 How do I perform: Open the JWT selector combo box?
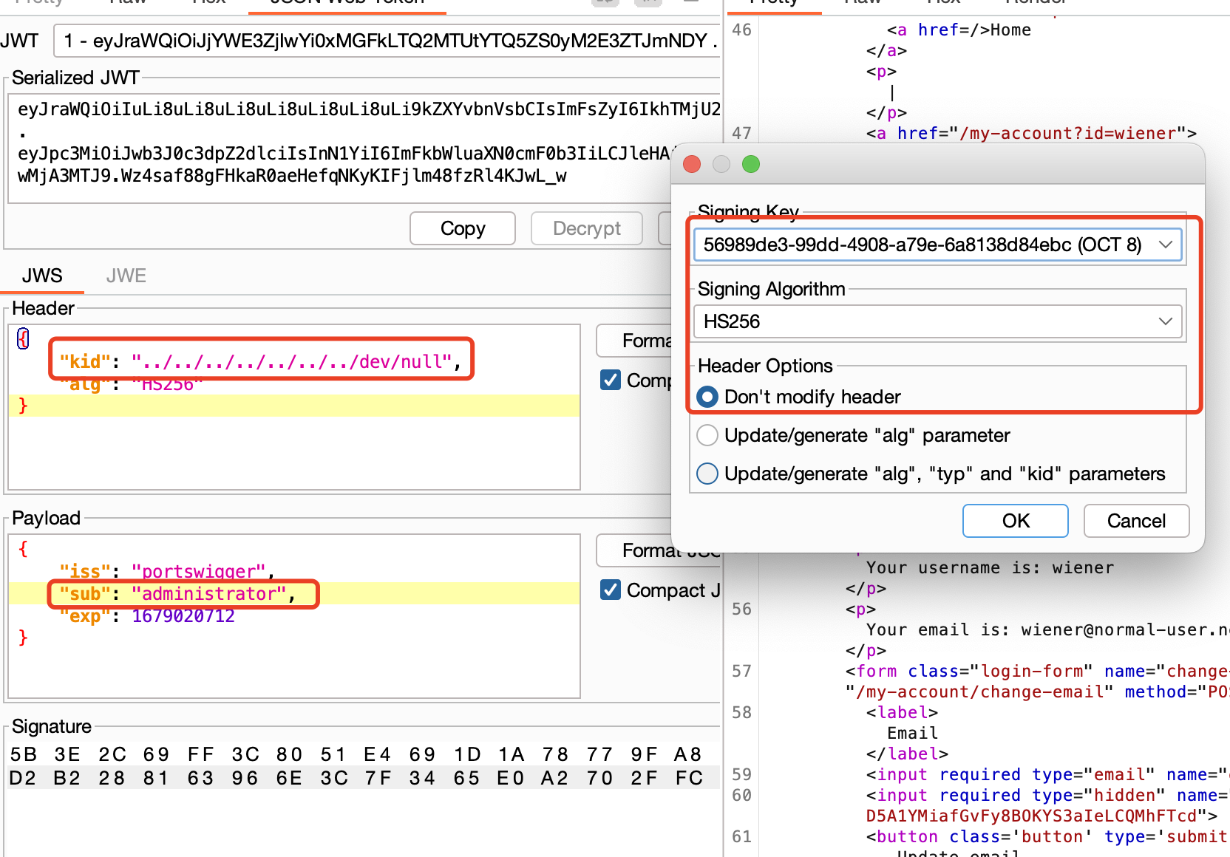(386, 41)
